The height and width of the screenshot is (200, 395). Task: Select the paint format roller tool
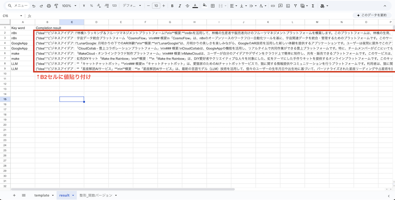56,6
